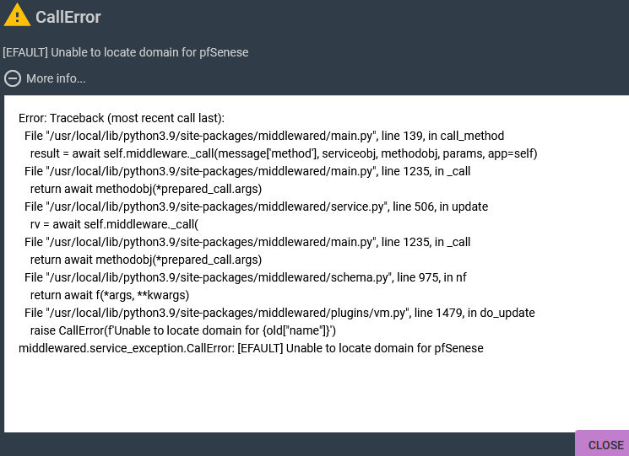Click the "Error: Traceback" first line

pyautogui.click(x=122, y=118)
